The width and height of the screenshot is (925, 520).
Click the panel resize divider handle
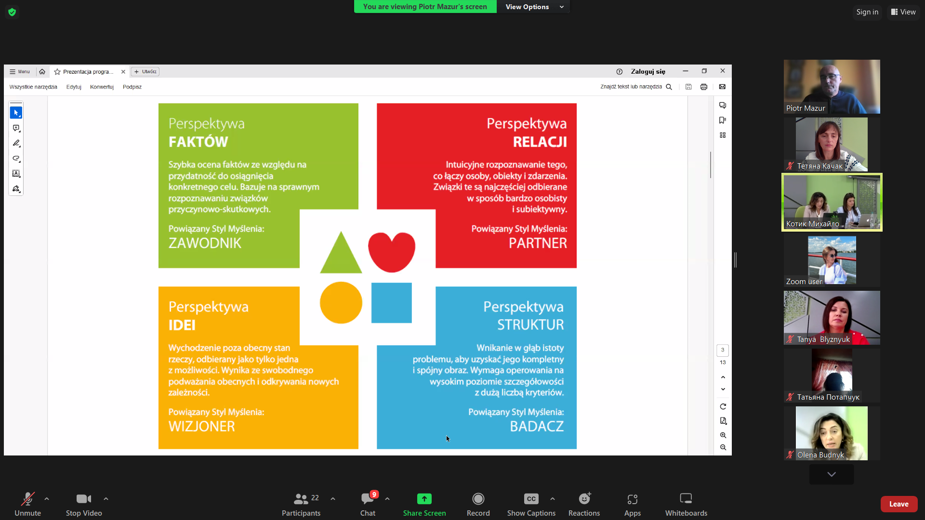point(735,260)
